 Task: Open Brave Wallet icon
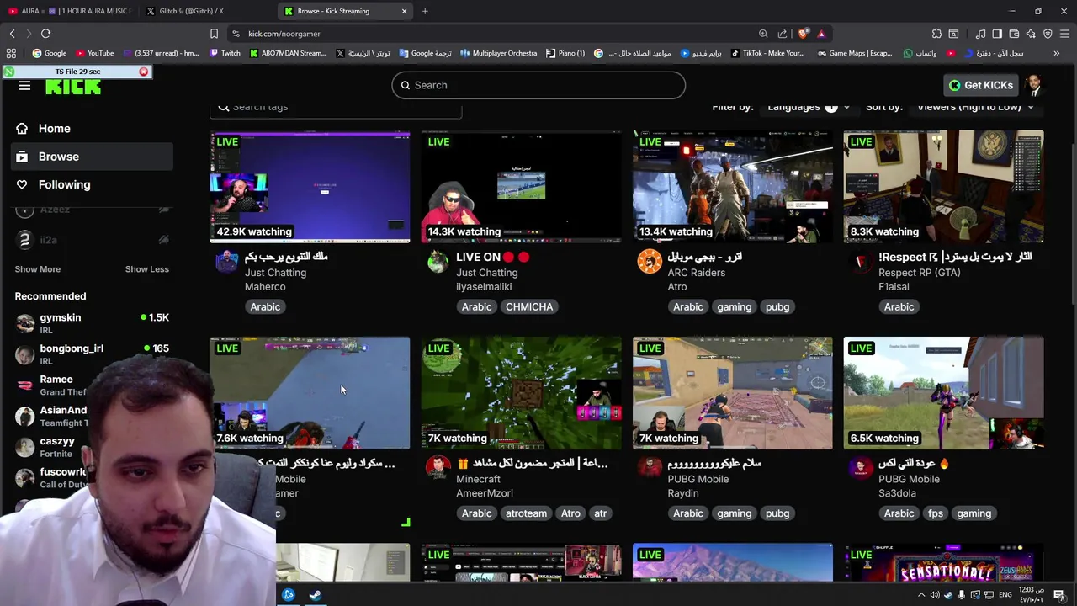pyautogui.click(x=1014, y=34)
